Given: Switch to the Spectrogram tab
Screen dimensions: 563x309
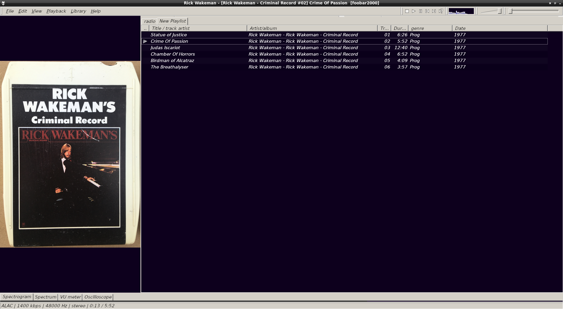Looking at the screenshot, I should (17, 297).
